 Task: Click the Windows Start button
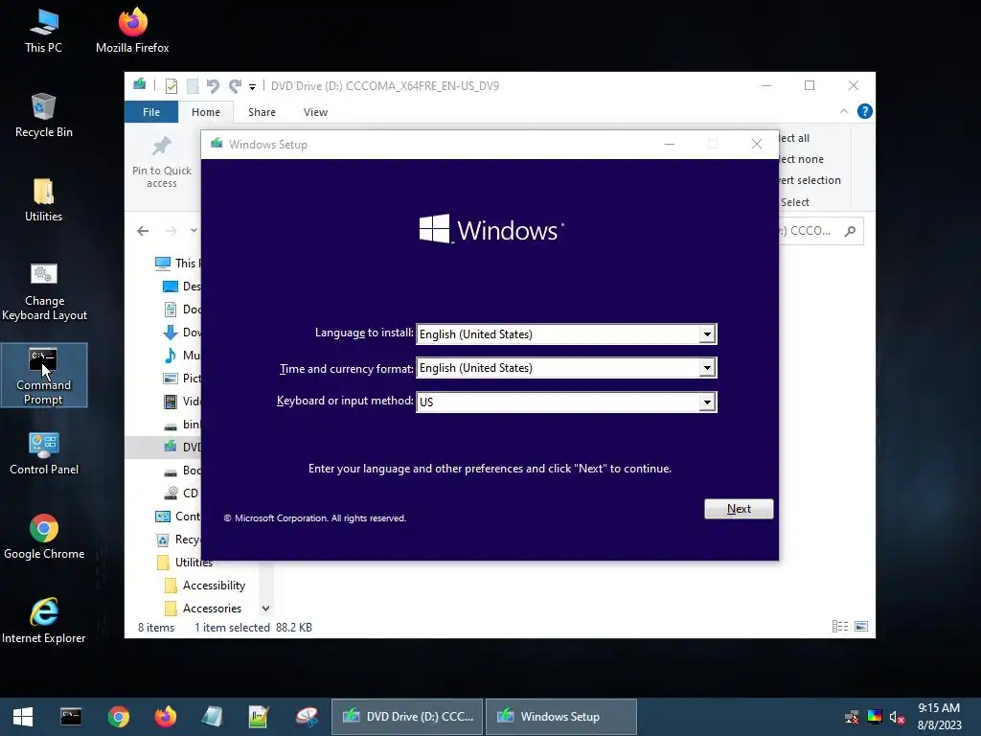(23, 717)
